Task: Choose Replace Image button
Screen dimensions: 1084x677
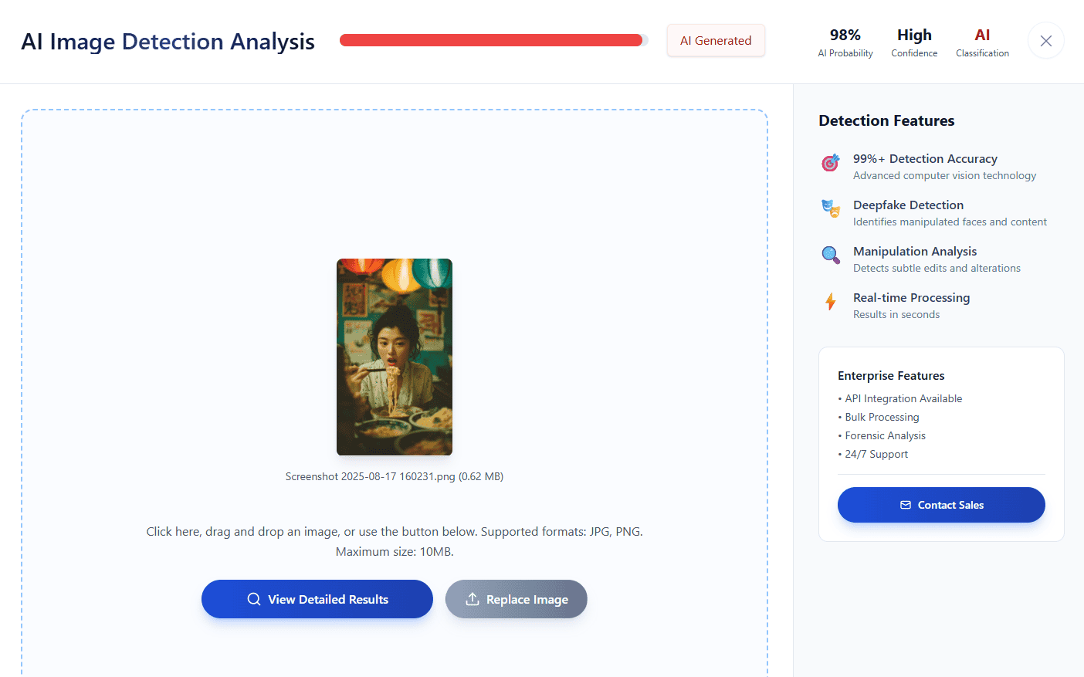Action: 517,599
